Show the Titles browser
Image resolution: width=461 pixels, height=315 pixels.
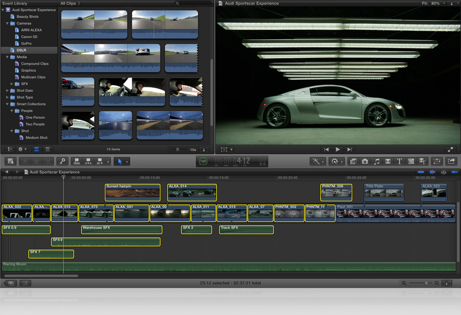[399, 161]
